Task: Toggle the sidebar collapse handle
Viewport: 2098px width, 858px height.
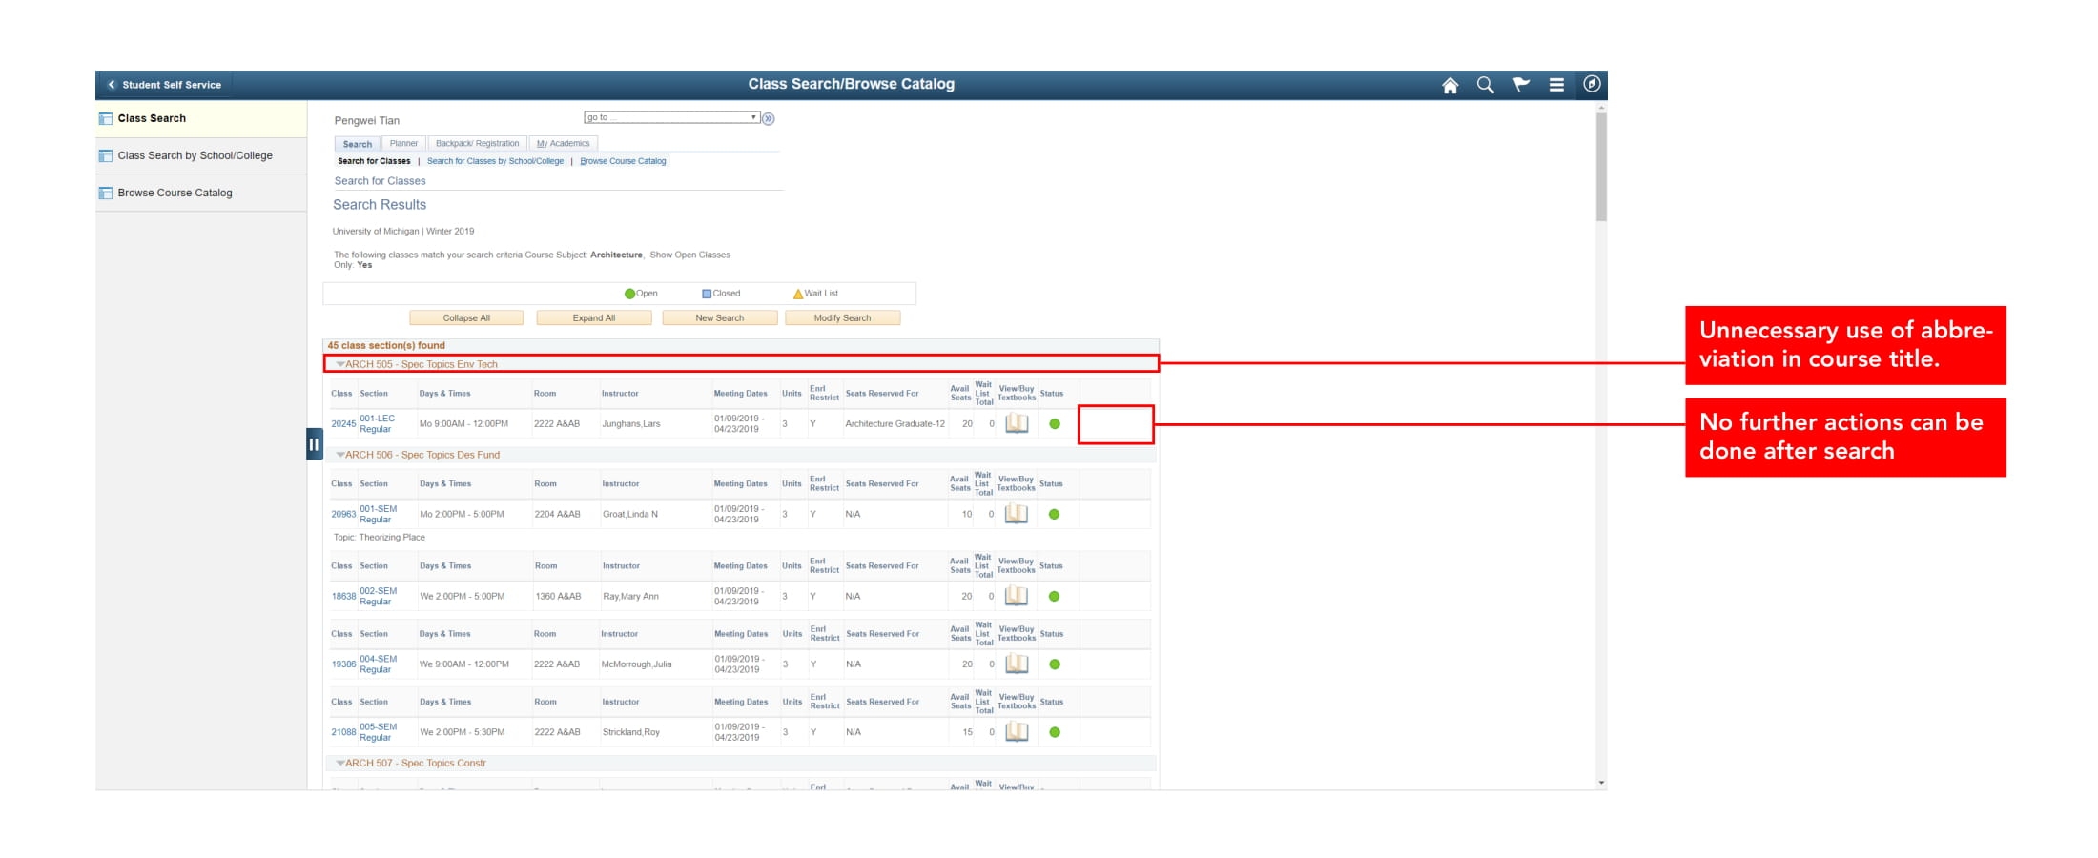Action: pyautogui.click(x=315, y=444)
